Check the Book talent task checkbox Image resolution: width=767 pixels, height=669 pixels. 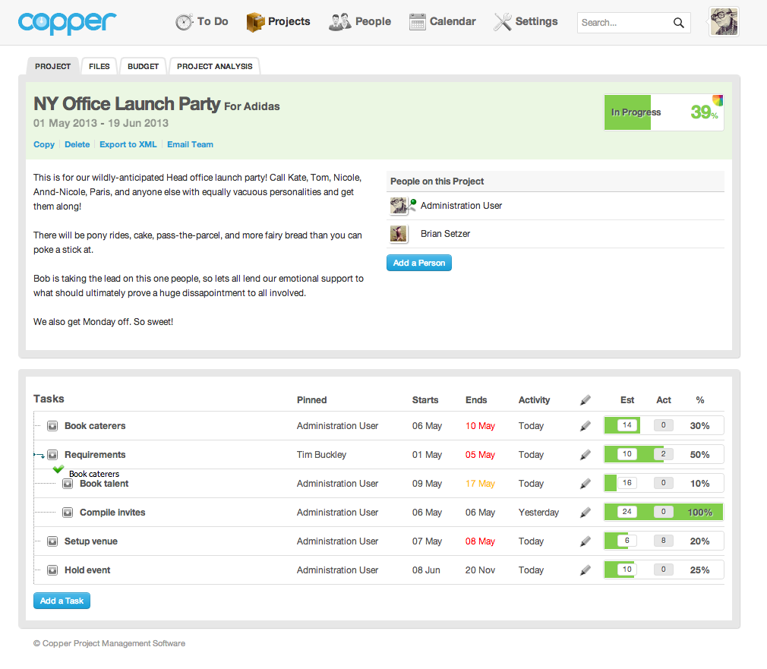(67, 483)
